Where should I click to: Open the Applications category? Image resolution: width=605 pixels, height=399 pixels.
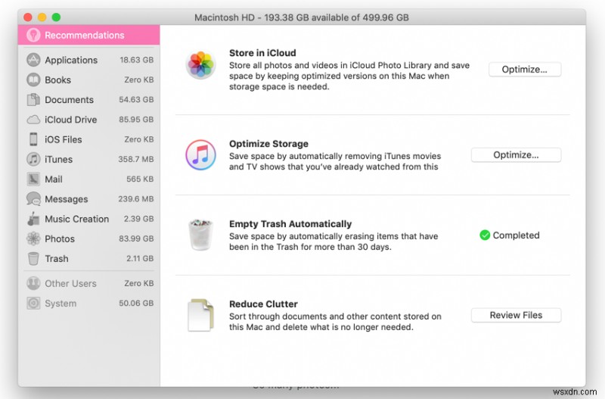(x=88, y=60)
